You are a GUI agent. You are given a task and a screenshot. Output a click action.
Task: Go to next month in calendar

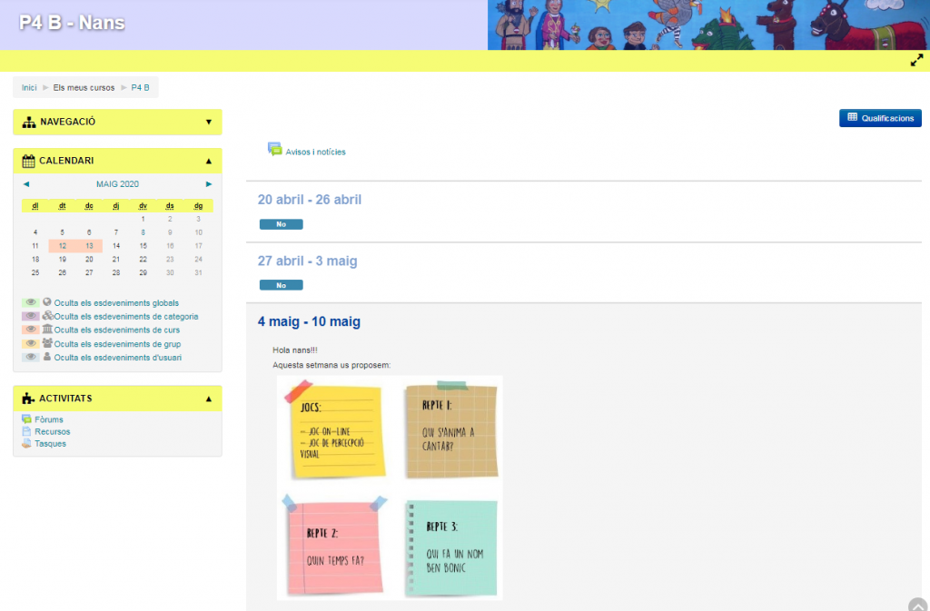209,184
